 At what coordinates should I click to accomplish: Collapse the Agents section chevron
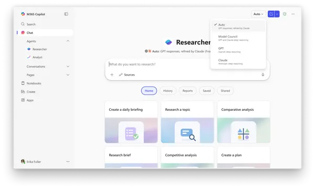tap(68, 41)
